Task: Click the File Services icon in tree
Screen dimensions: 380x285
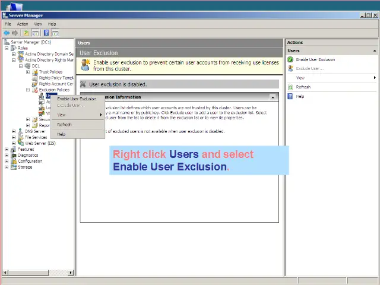Action: [x=21, y=137]
